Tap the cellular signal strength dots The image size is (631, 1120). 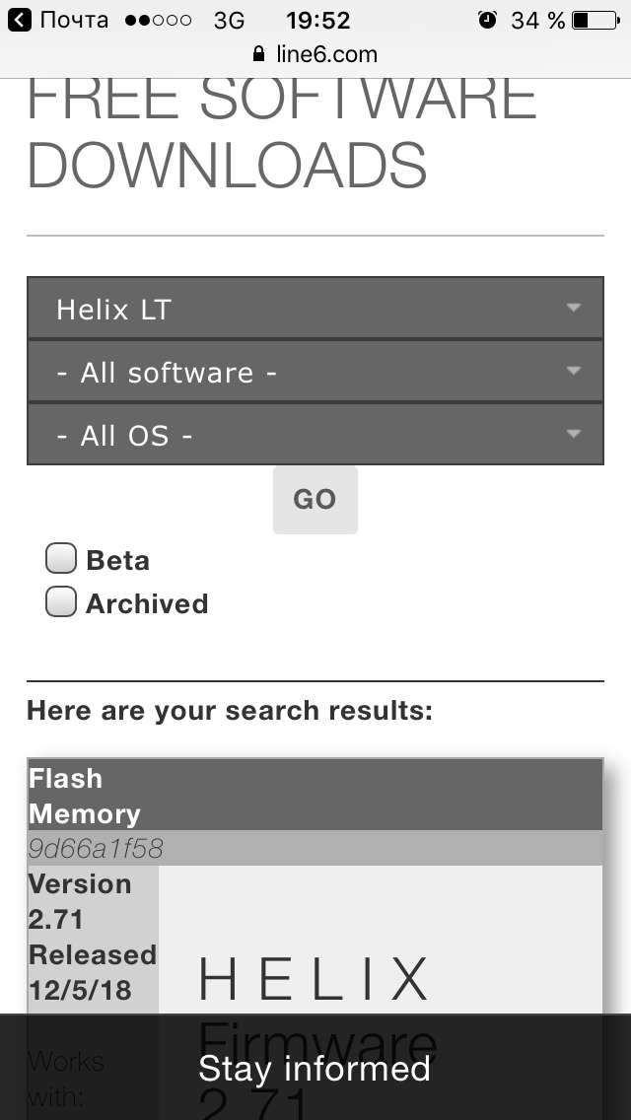[159, 20]
